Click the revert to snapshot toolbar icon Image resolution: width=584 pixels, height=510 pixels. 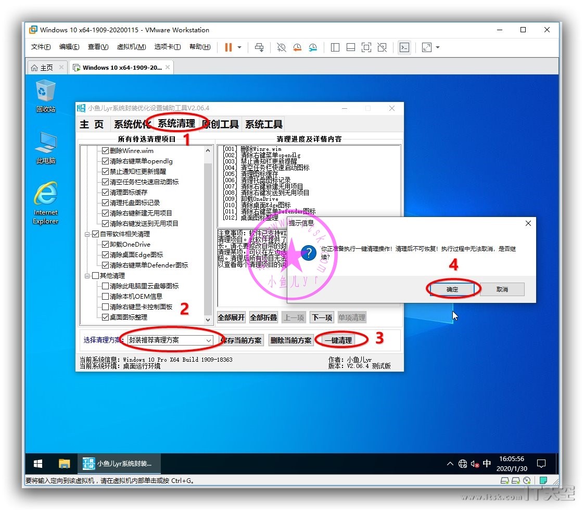(297, 47)
